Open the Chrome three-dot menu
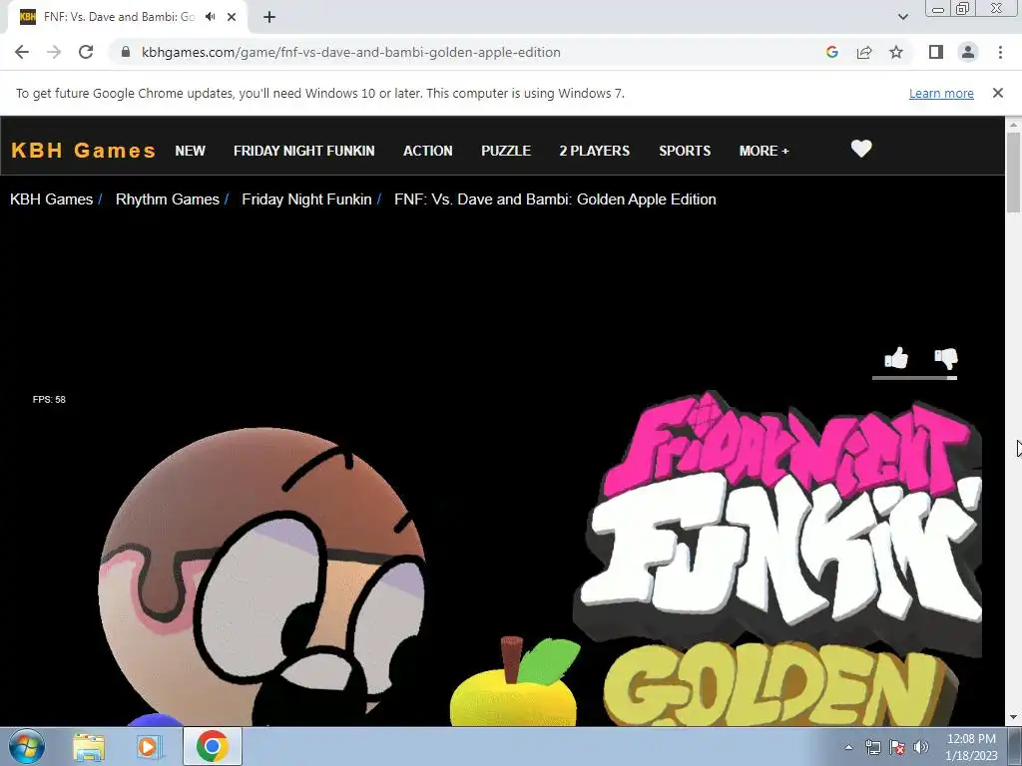This screenshot has height=766, width=1022. click(1000, 52)
